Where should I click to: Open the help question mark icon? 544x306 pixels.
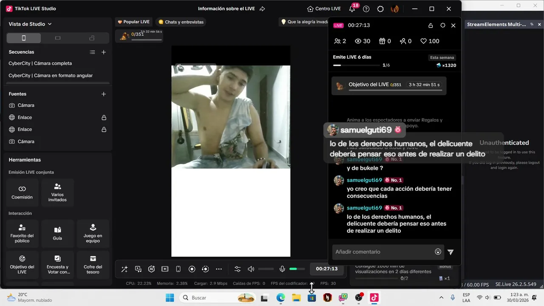pos(366,9)
